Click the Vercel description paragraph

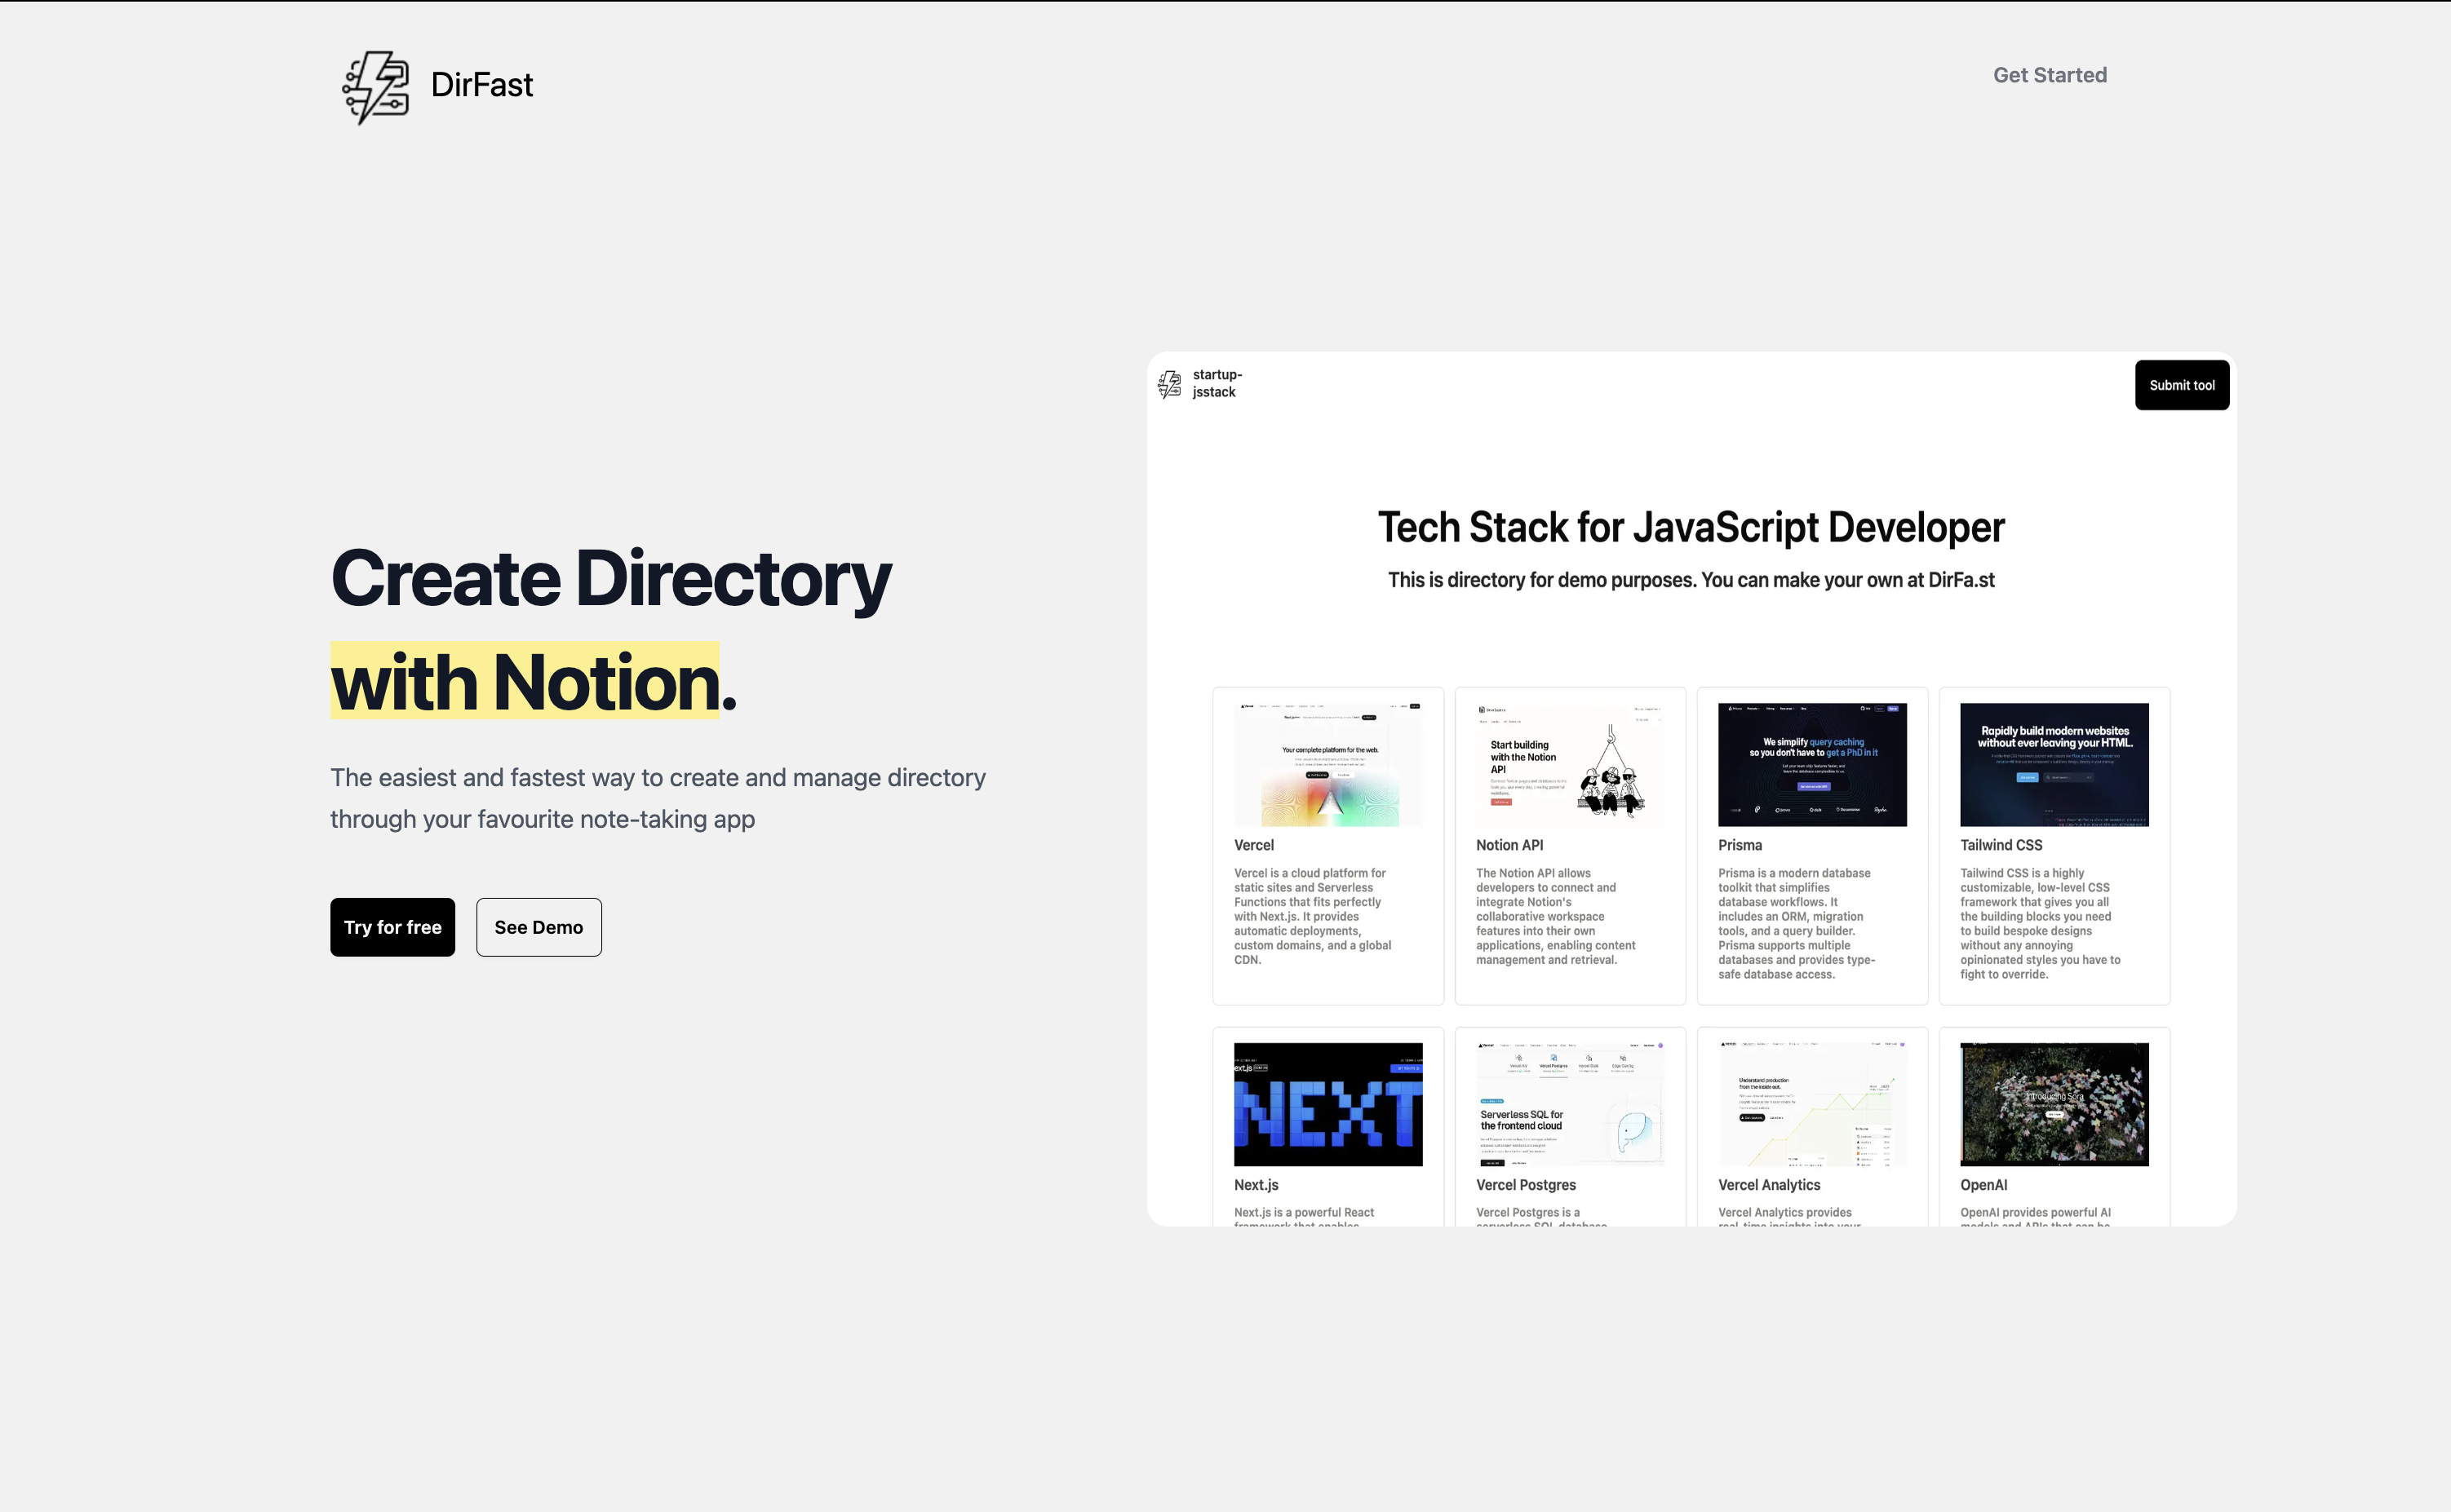(1313, 916)
